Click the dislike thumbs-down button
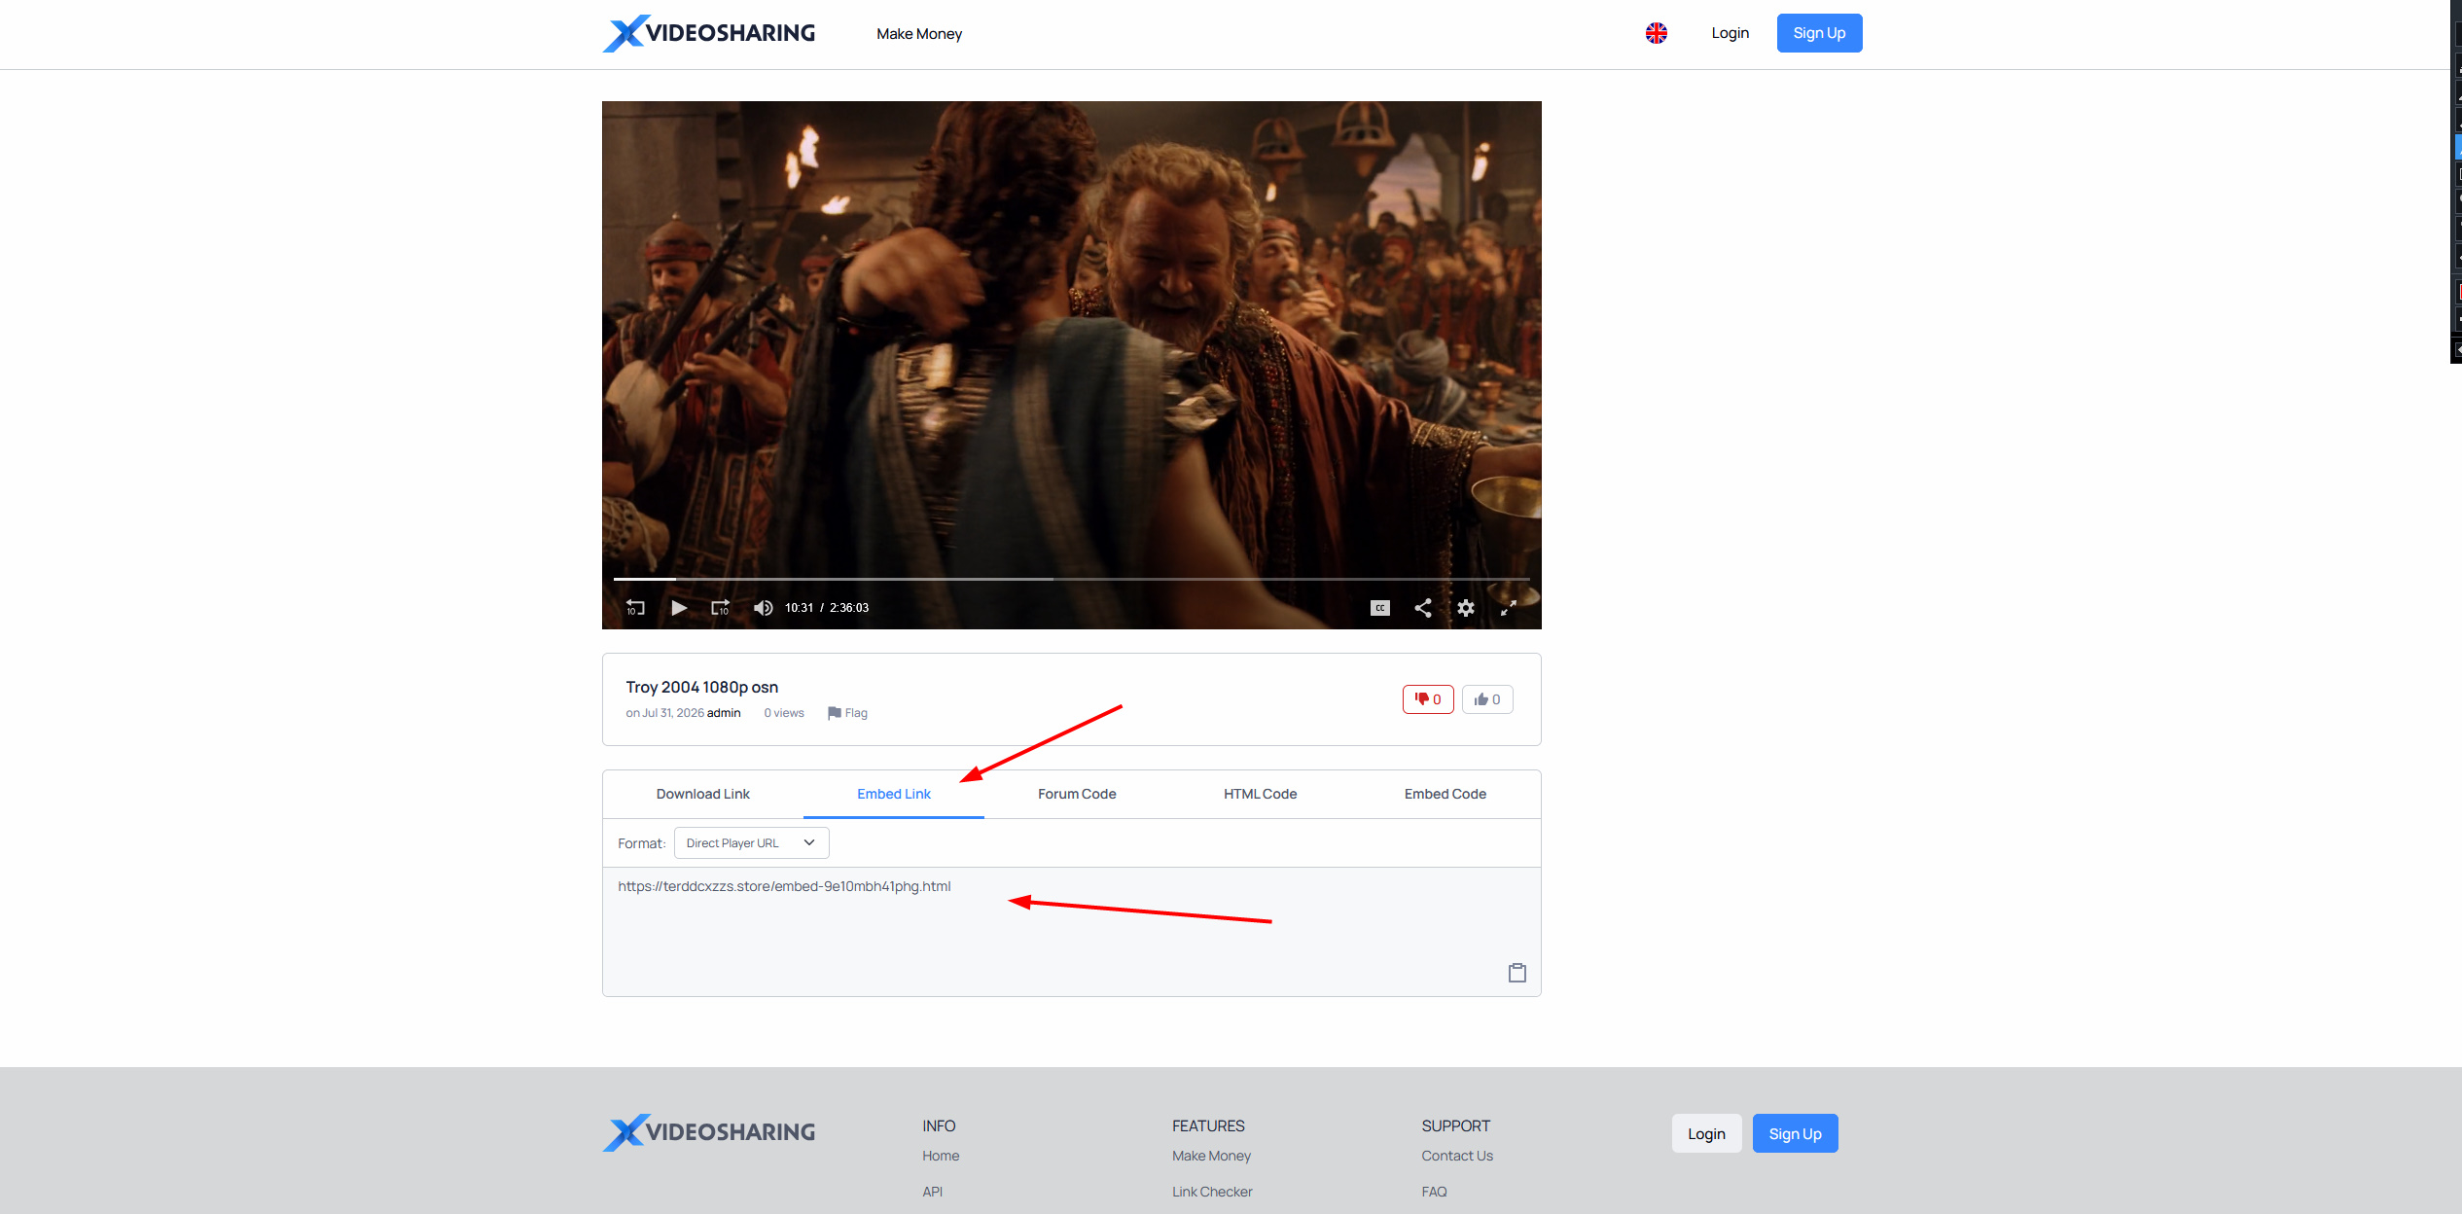2462x1214 pixels. tap(1428, 699)
